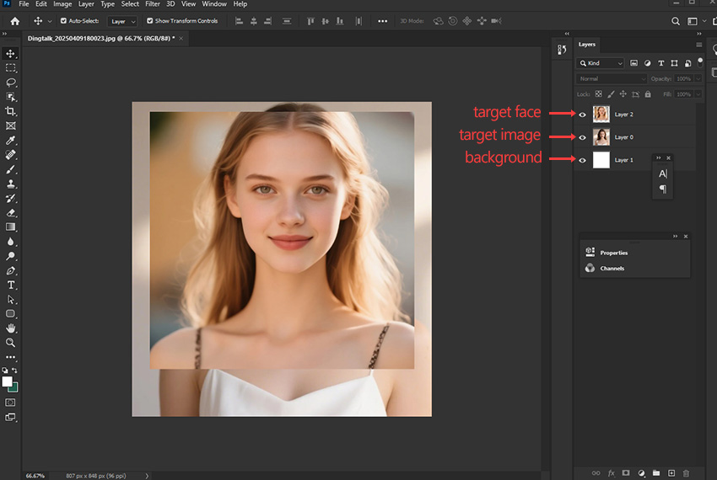This screenshot has height=480, width=717.
Task: Open the Search magnifier in options bar
Action: click(x=676, y=21)
